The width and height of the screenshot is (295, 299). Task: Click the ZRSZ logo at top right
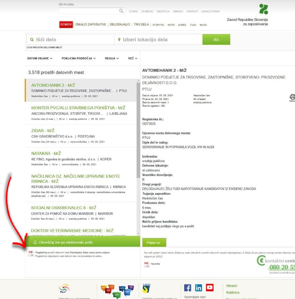tap(264, 9)
